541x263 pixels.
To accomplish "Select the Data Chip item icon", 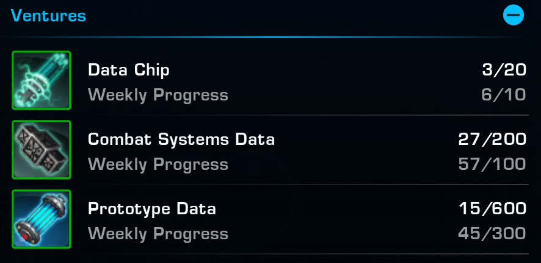I will [42, 80].
